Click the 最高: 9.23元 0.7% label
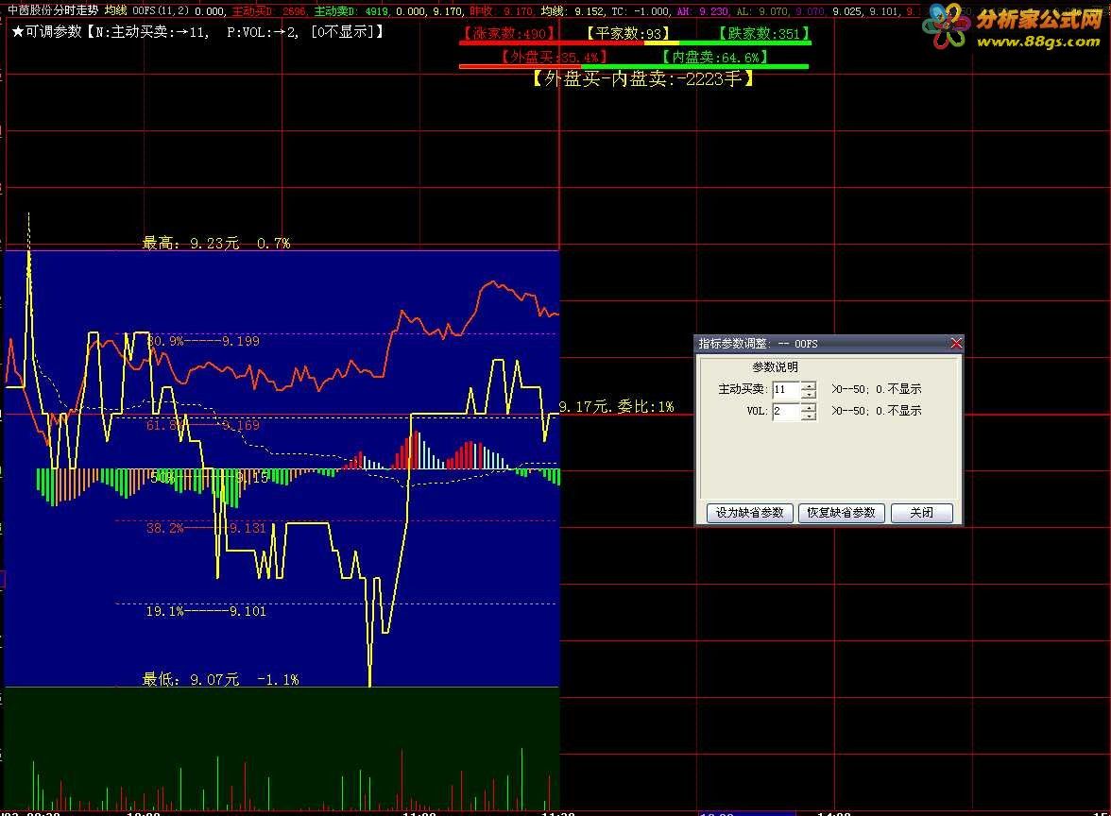This screenshot has height=816, width=1111. 216,243
